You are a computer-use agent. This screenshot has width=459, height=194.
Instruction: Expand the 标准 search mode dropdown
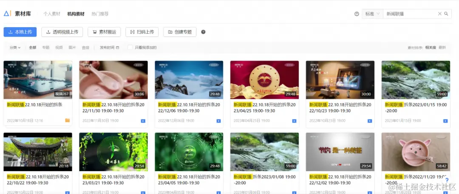pyautogui.click(x=372, y=14)
